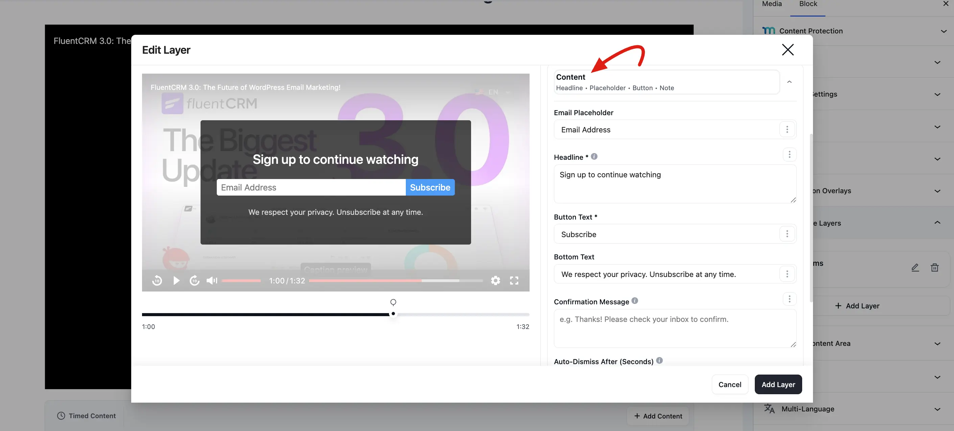
Task: Open options menu for Email Placeholder field
Action: [x=787, y=129]
